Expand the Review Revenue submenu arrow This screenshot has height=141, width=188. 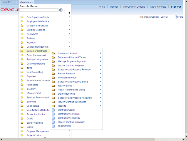[x=101, y=73]
